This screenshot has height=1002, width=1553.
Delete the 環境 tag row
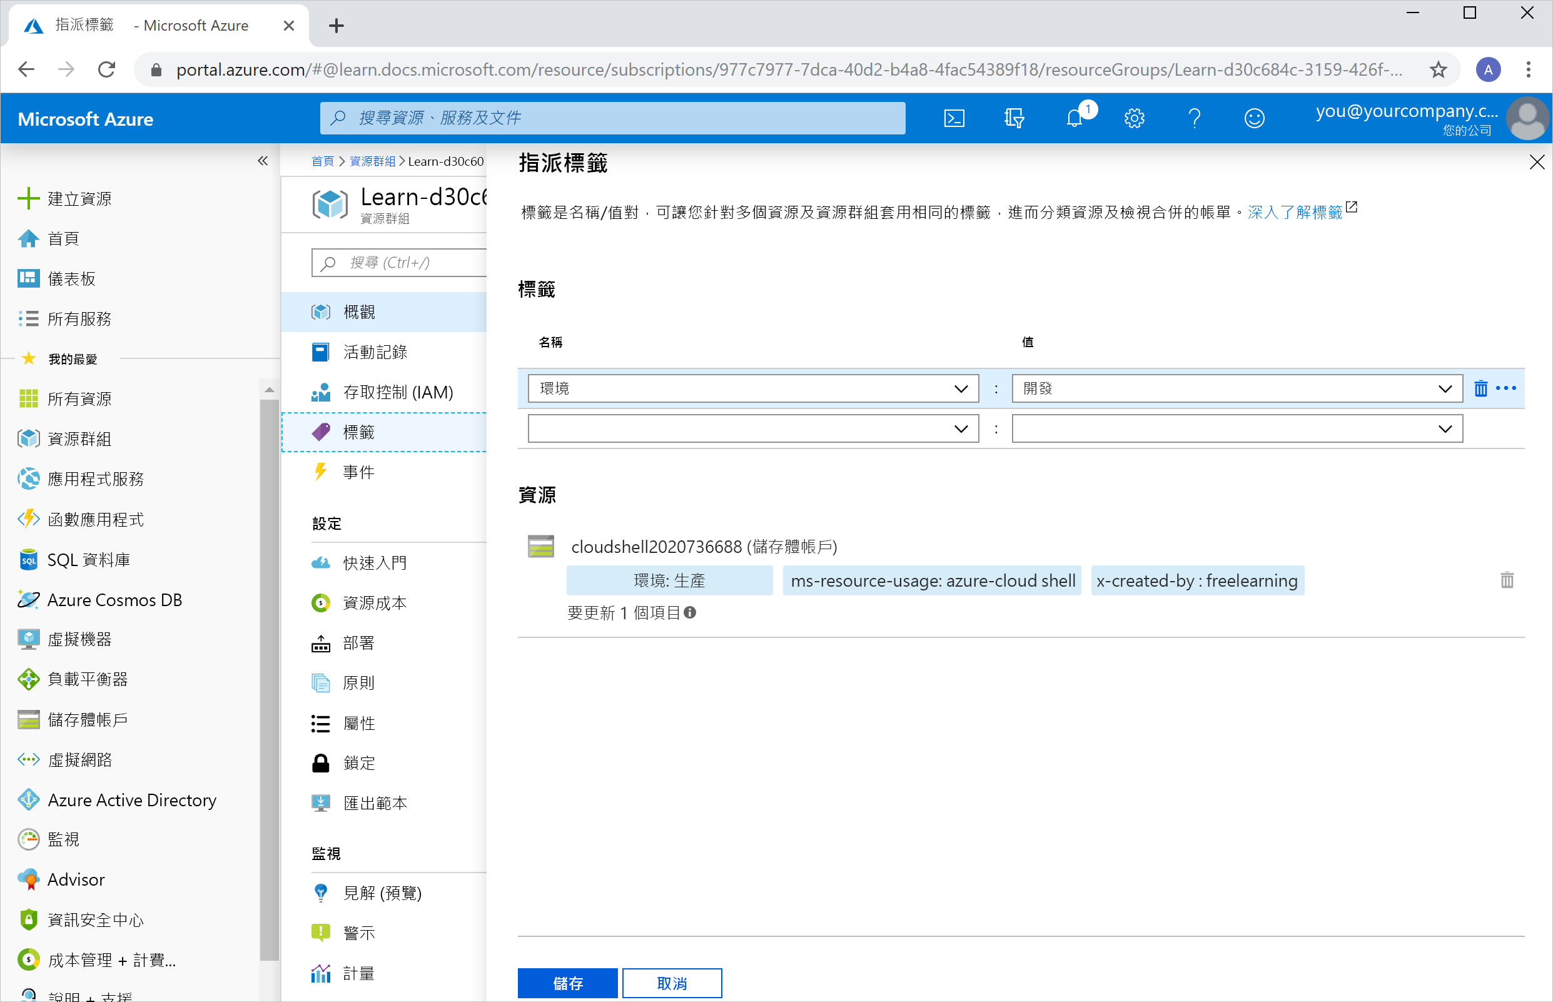1481,388
